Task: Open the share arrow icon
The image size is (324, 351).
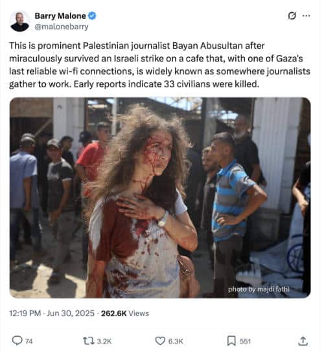Action: click(303, 341)
